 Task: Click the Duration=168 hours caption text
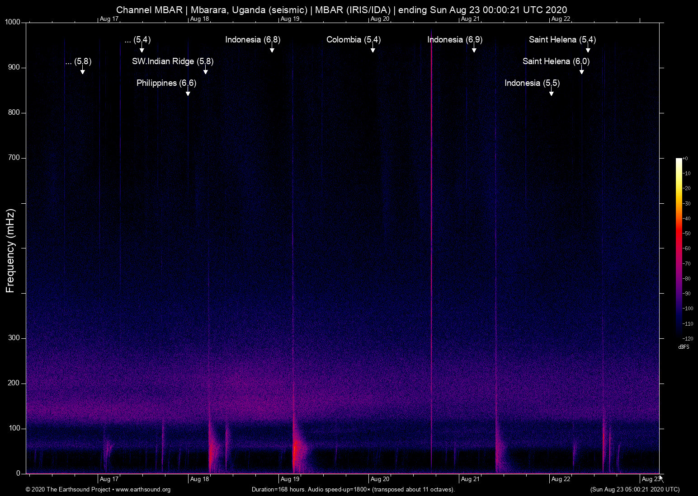353,490
